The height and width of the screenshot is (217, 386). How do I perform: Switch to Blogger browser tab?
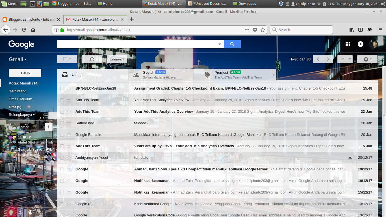(31, 19)
